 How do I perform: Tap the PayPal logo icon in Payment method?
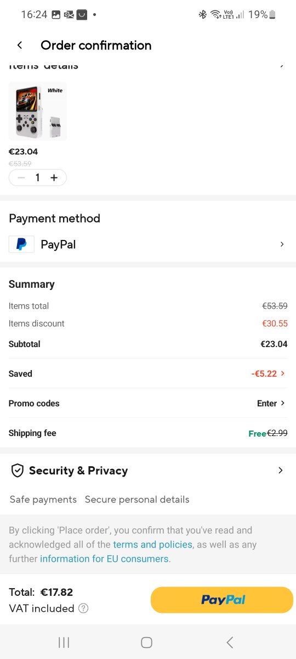tap(21, 244)
